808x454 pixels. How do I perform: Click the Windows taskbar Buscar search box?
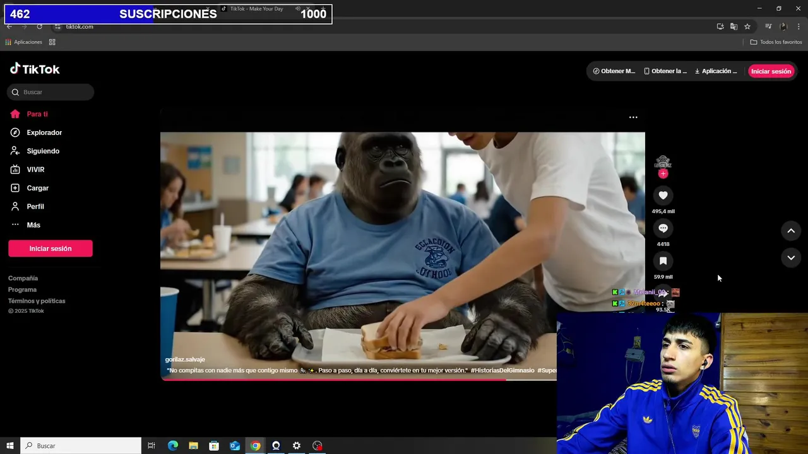[81, 446]
